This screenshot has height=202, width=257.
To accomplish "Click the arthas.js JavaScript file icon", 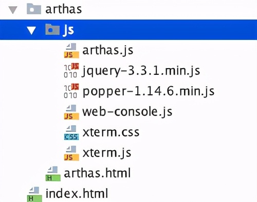I will click(x=71, y=50).
